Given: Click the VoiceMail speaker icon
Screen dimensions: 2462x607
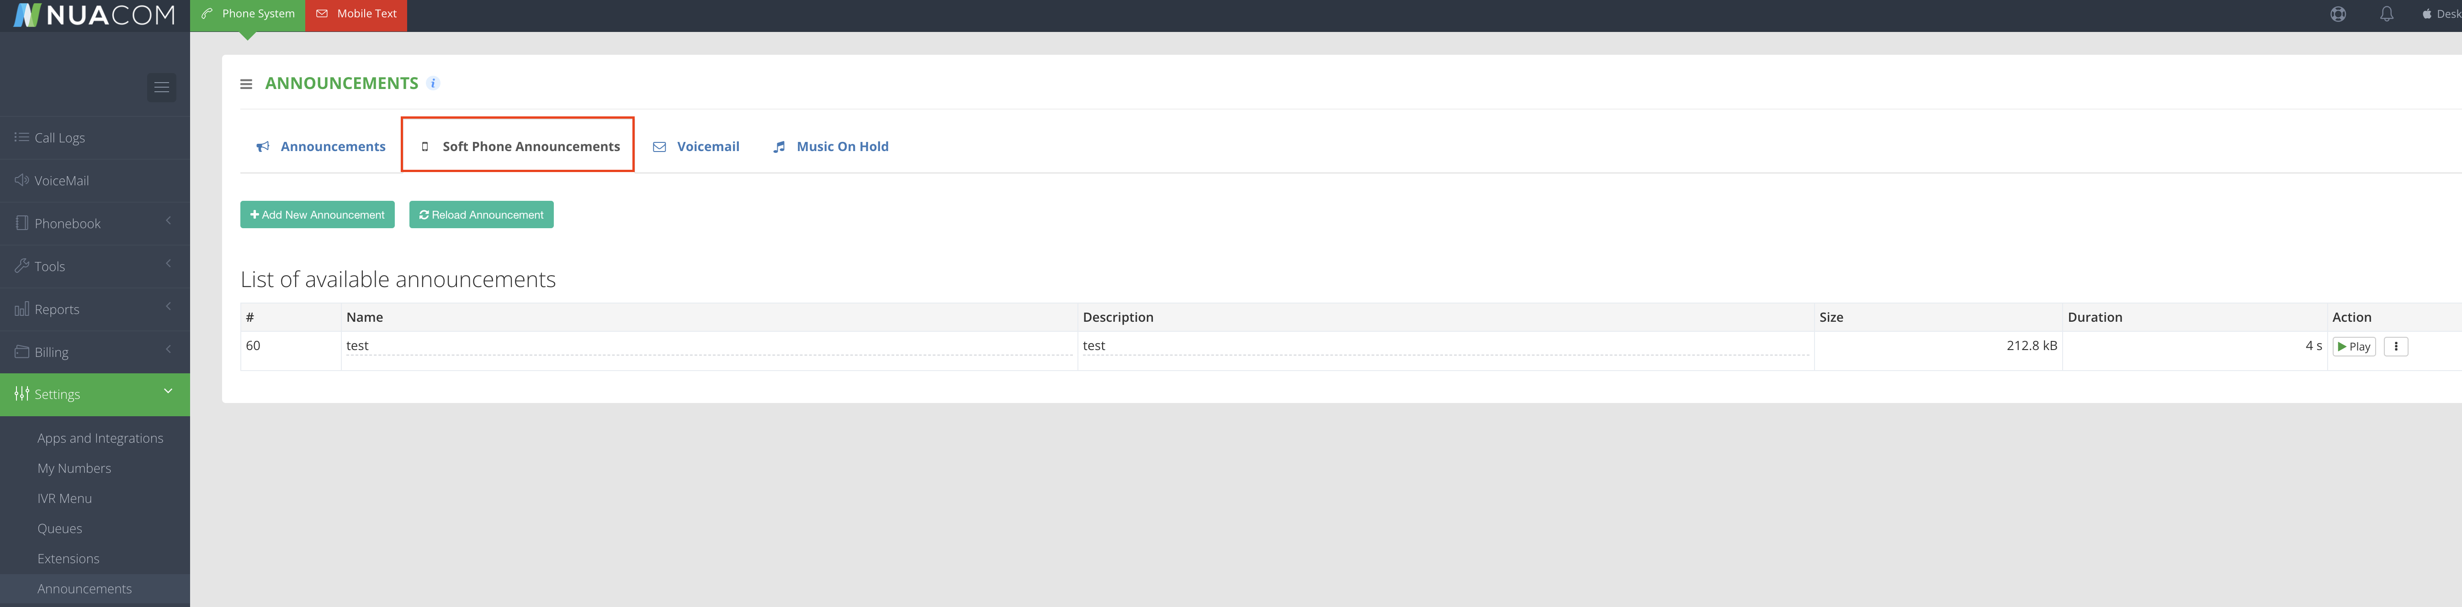Looking at the screenshot, I should (21, 179).
